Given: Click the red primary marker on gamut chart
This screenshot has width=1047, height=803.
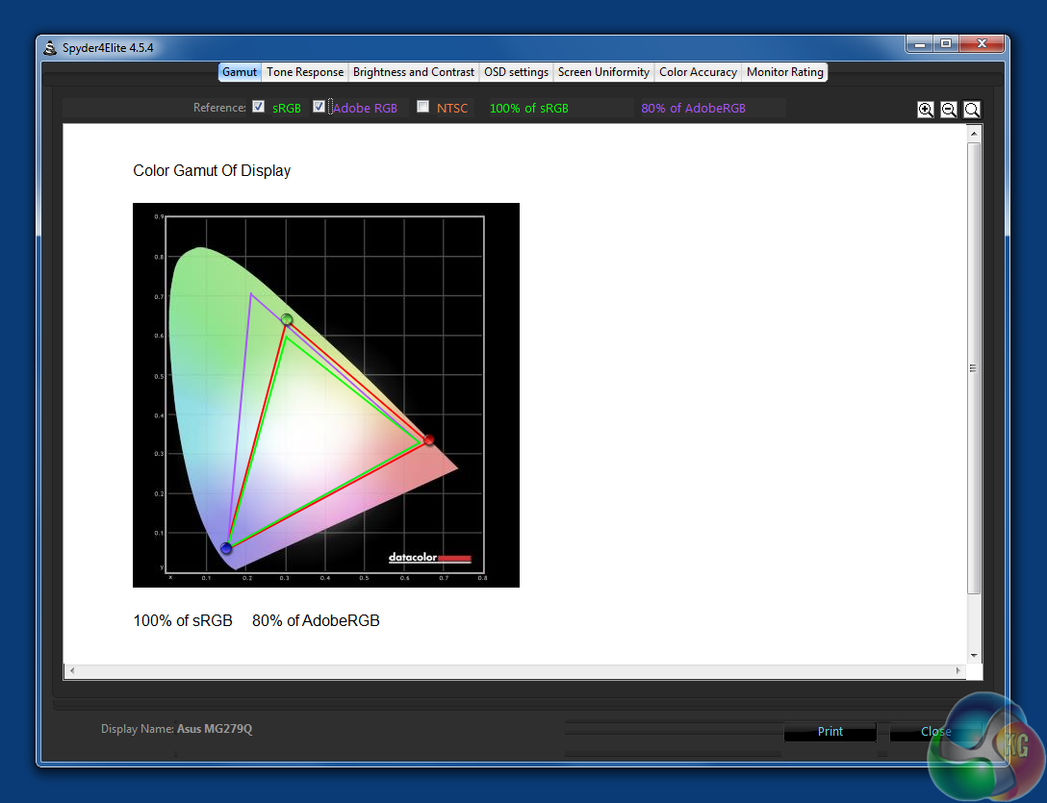Looking at the screenshot, I should click(x=429, y=439).
